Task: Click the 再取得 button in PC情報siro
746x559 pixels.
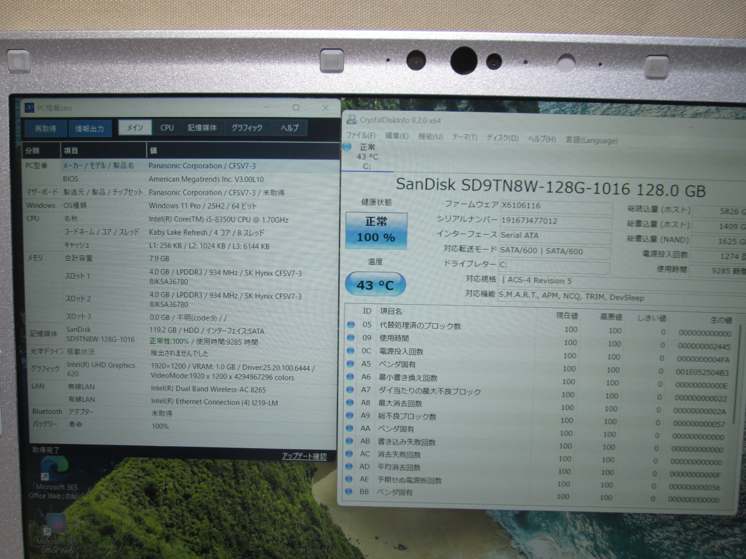Action: coord(45,129)
